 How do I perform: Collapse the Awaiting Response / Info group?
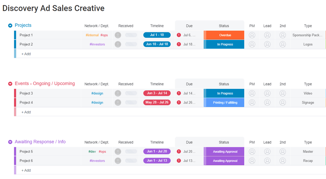(10, 142)
